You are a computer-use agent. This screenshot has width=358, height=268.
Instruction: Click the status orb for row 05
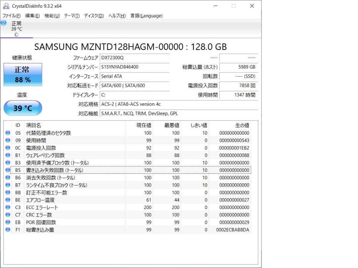[8, 133]
